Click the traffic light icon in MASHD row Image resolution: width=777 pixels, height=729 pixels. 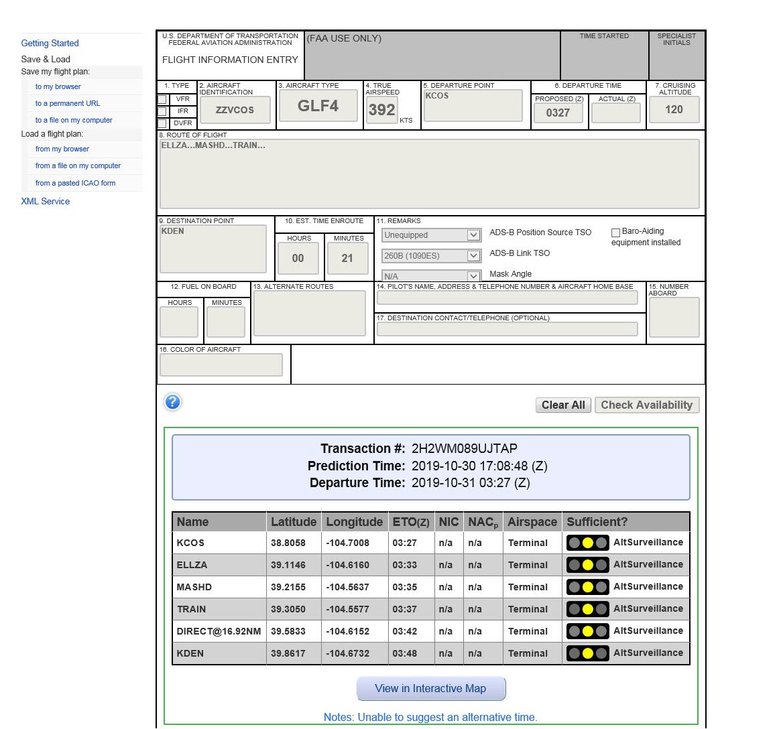587,587
